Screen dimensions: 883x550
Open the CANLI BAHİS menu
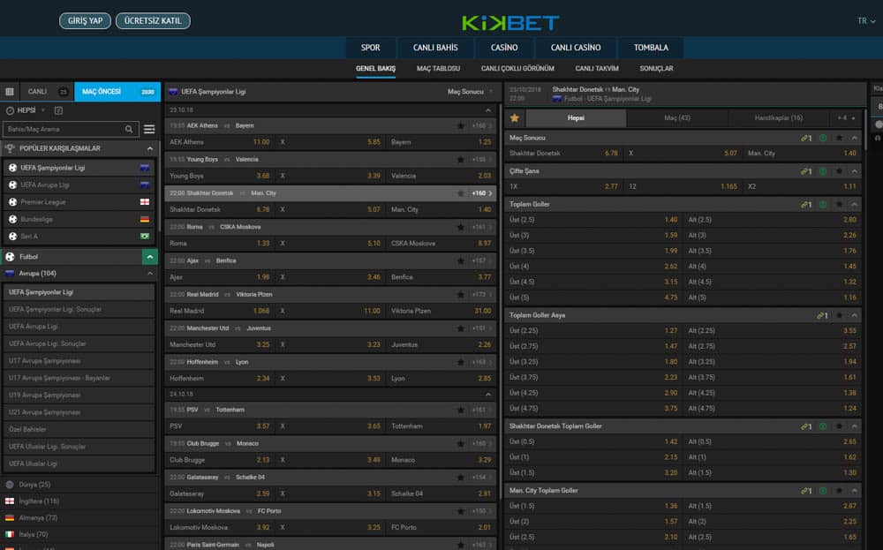[x=435, y=48]
